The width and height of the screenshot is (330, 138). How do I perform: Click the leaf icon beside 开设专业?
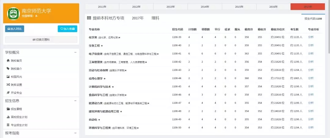8,93
